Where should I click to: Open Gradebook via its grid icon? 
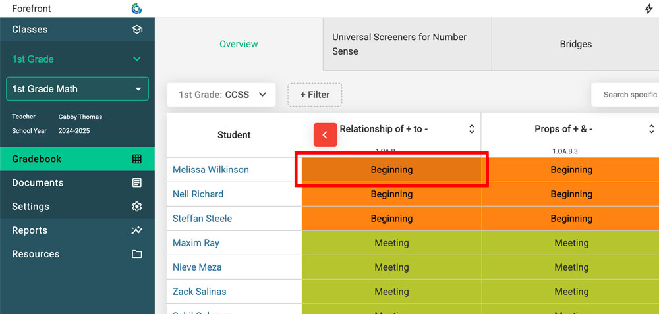137,159
